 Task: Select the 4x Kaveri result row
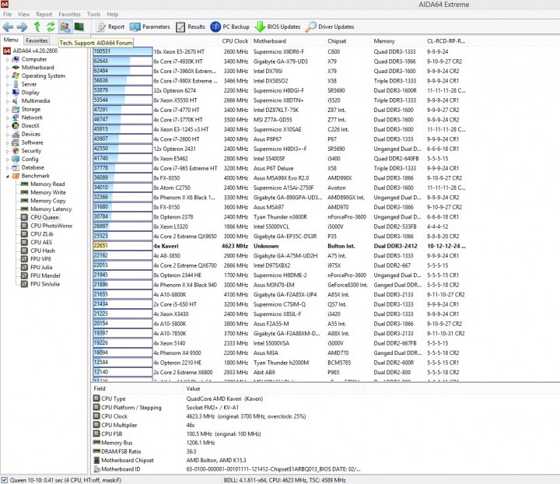point(279,246)
